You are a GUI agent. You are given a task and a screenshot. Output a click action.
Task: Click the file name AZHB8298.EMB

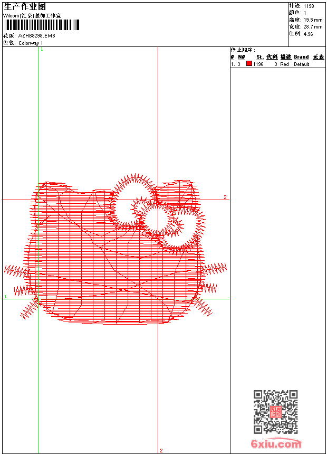tap(36, 36)
